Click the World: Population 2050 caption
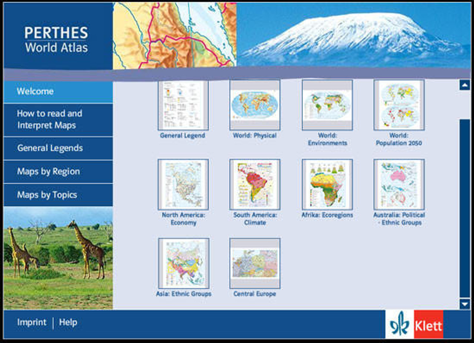Screen dimensions: 474x343 pos(399,139)
